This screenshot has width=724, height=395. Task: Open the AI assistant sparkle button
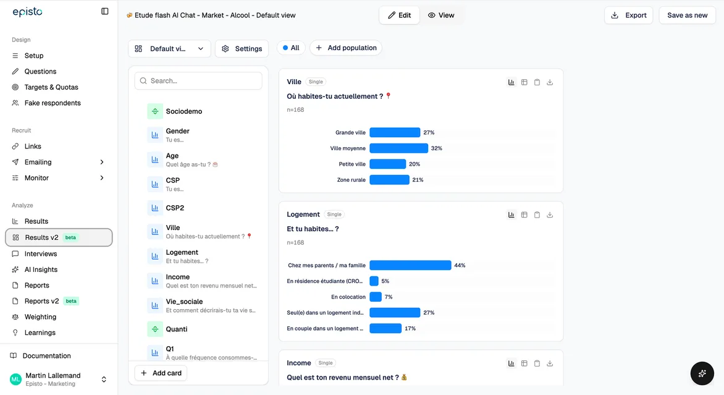tap(702, 373)
